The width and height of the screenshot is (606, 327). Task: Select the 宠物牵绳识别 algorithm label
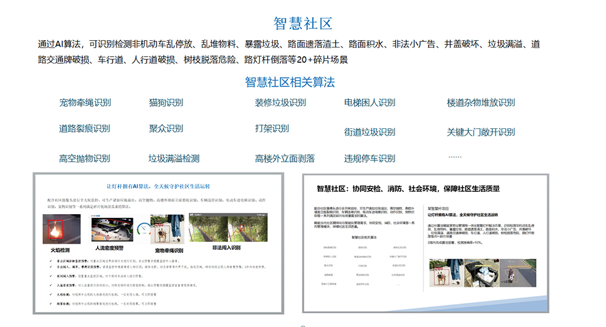click(85, 102)
